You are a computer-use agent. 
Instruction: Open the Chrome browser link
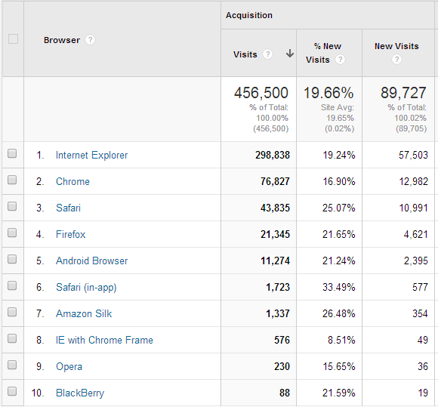(72, 181)
